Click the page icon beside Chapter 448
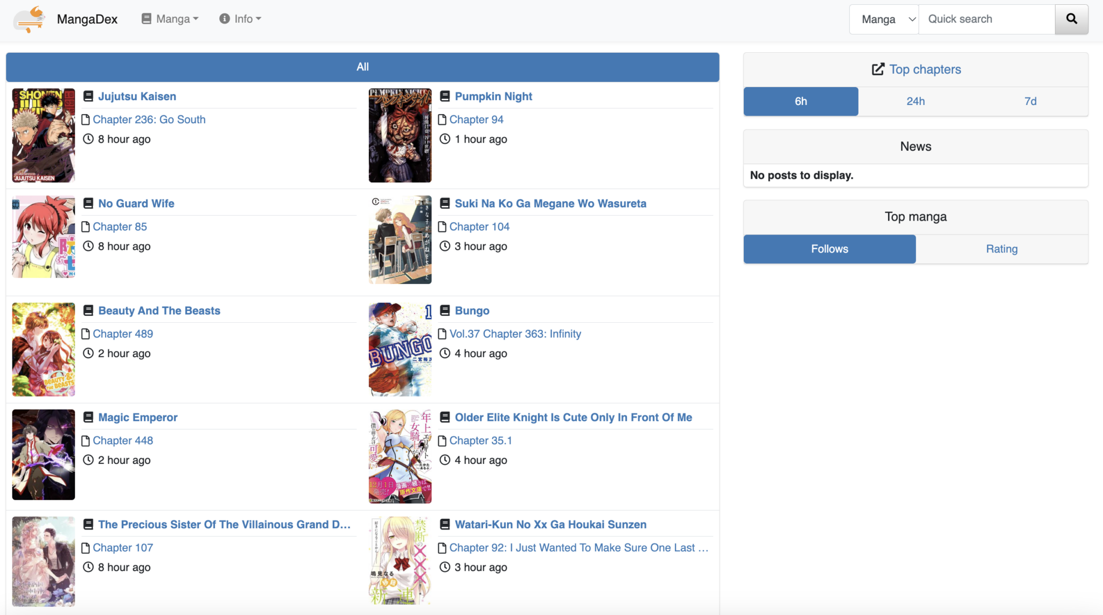Viewport: 1103px width, 615px height. 86,441
